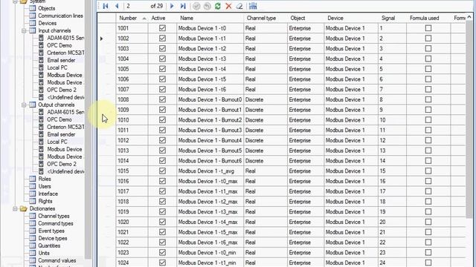Click the Channel type column header

(266, 18)
